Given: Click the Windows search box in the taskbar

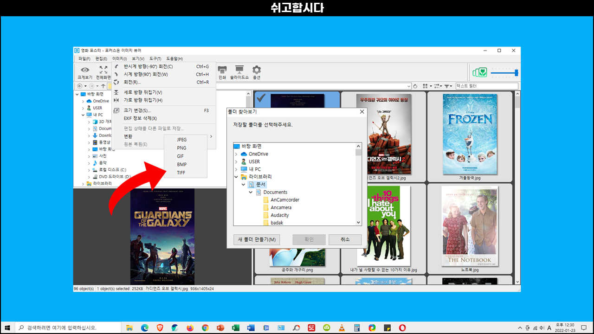Looking at the screenshot, I should pyautogui.click(x=69, y=328).
